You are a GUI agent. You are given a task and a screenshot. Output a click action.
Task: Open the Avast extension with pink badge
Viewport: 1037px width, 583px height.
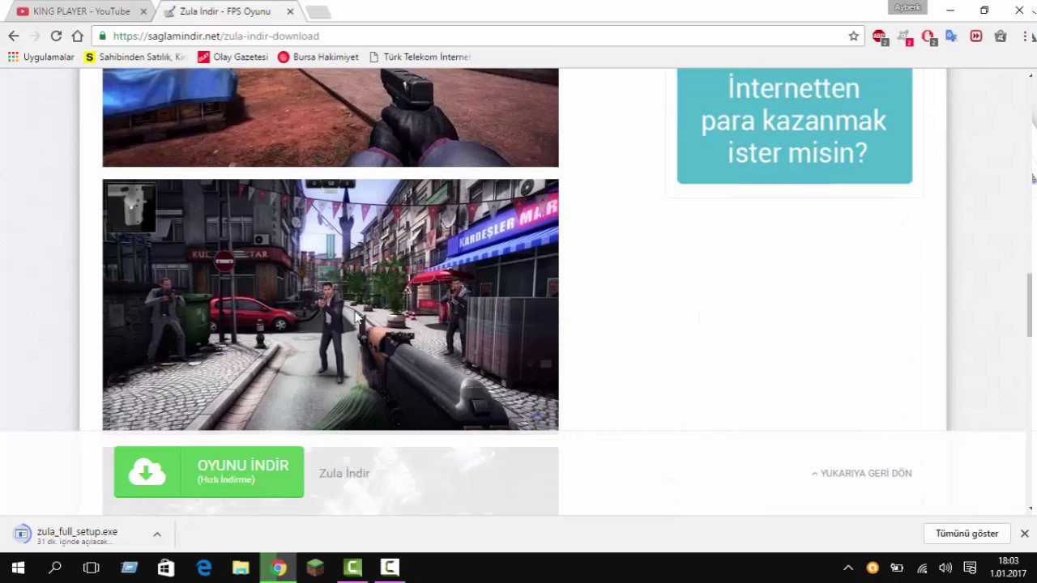click(904, 36)
